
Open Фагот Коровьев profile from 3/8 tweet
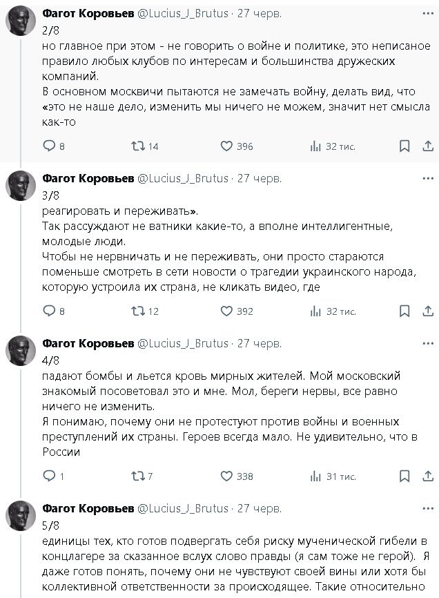[x=88, y=178]
